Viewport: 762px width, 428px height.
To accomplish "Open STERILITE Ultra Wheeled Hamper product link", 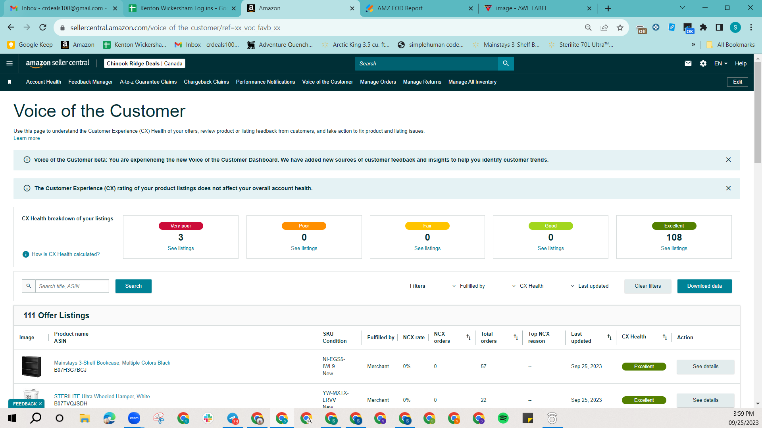I will (x=102, y=397).
